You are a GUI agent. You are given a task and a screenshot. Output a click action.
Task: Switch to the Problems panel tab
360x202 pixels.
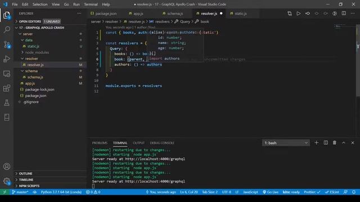click(x=100, y=143)
